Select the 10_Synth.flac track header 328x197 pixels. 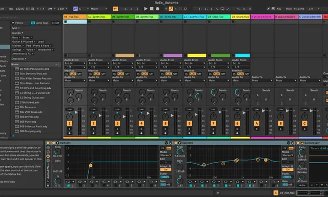click(99, 17)
